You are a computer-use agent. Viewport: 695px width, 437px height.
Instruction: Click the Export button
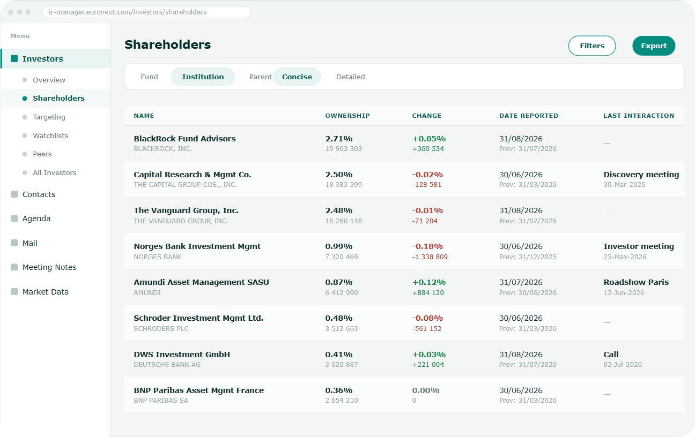(x=654, y=46)
